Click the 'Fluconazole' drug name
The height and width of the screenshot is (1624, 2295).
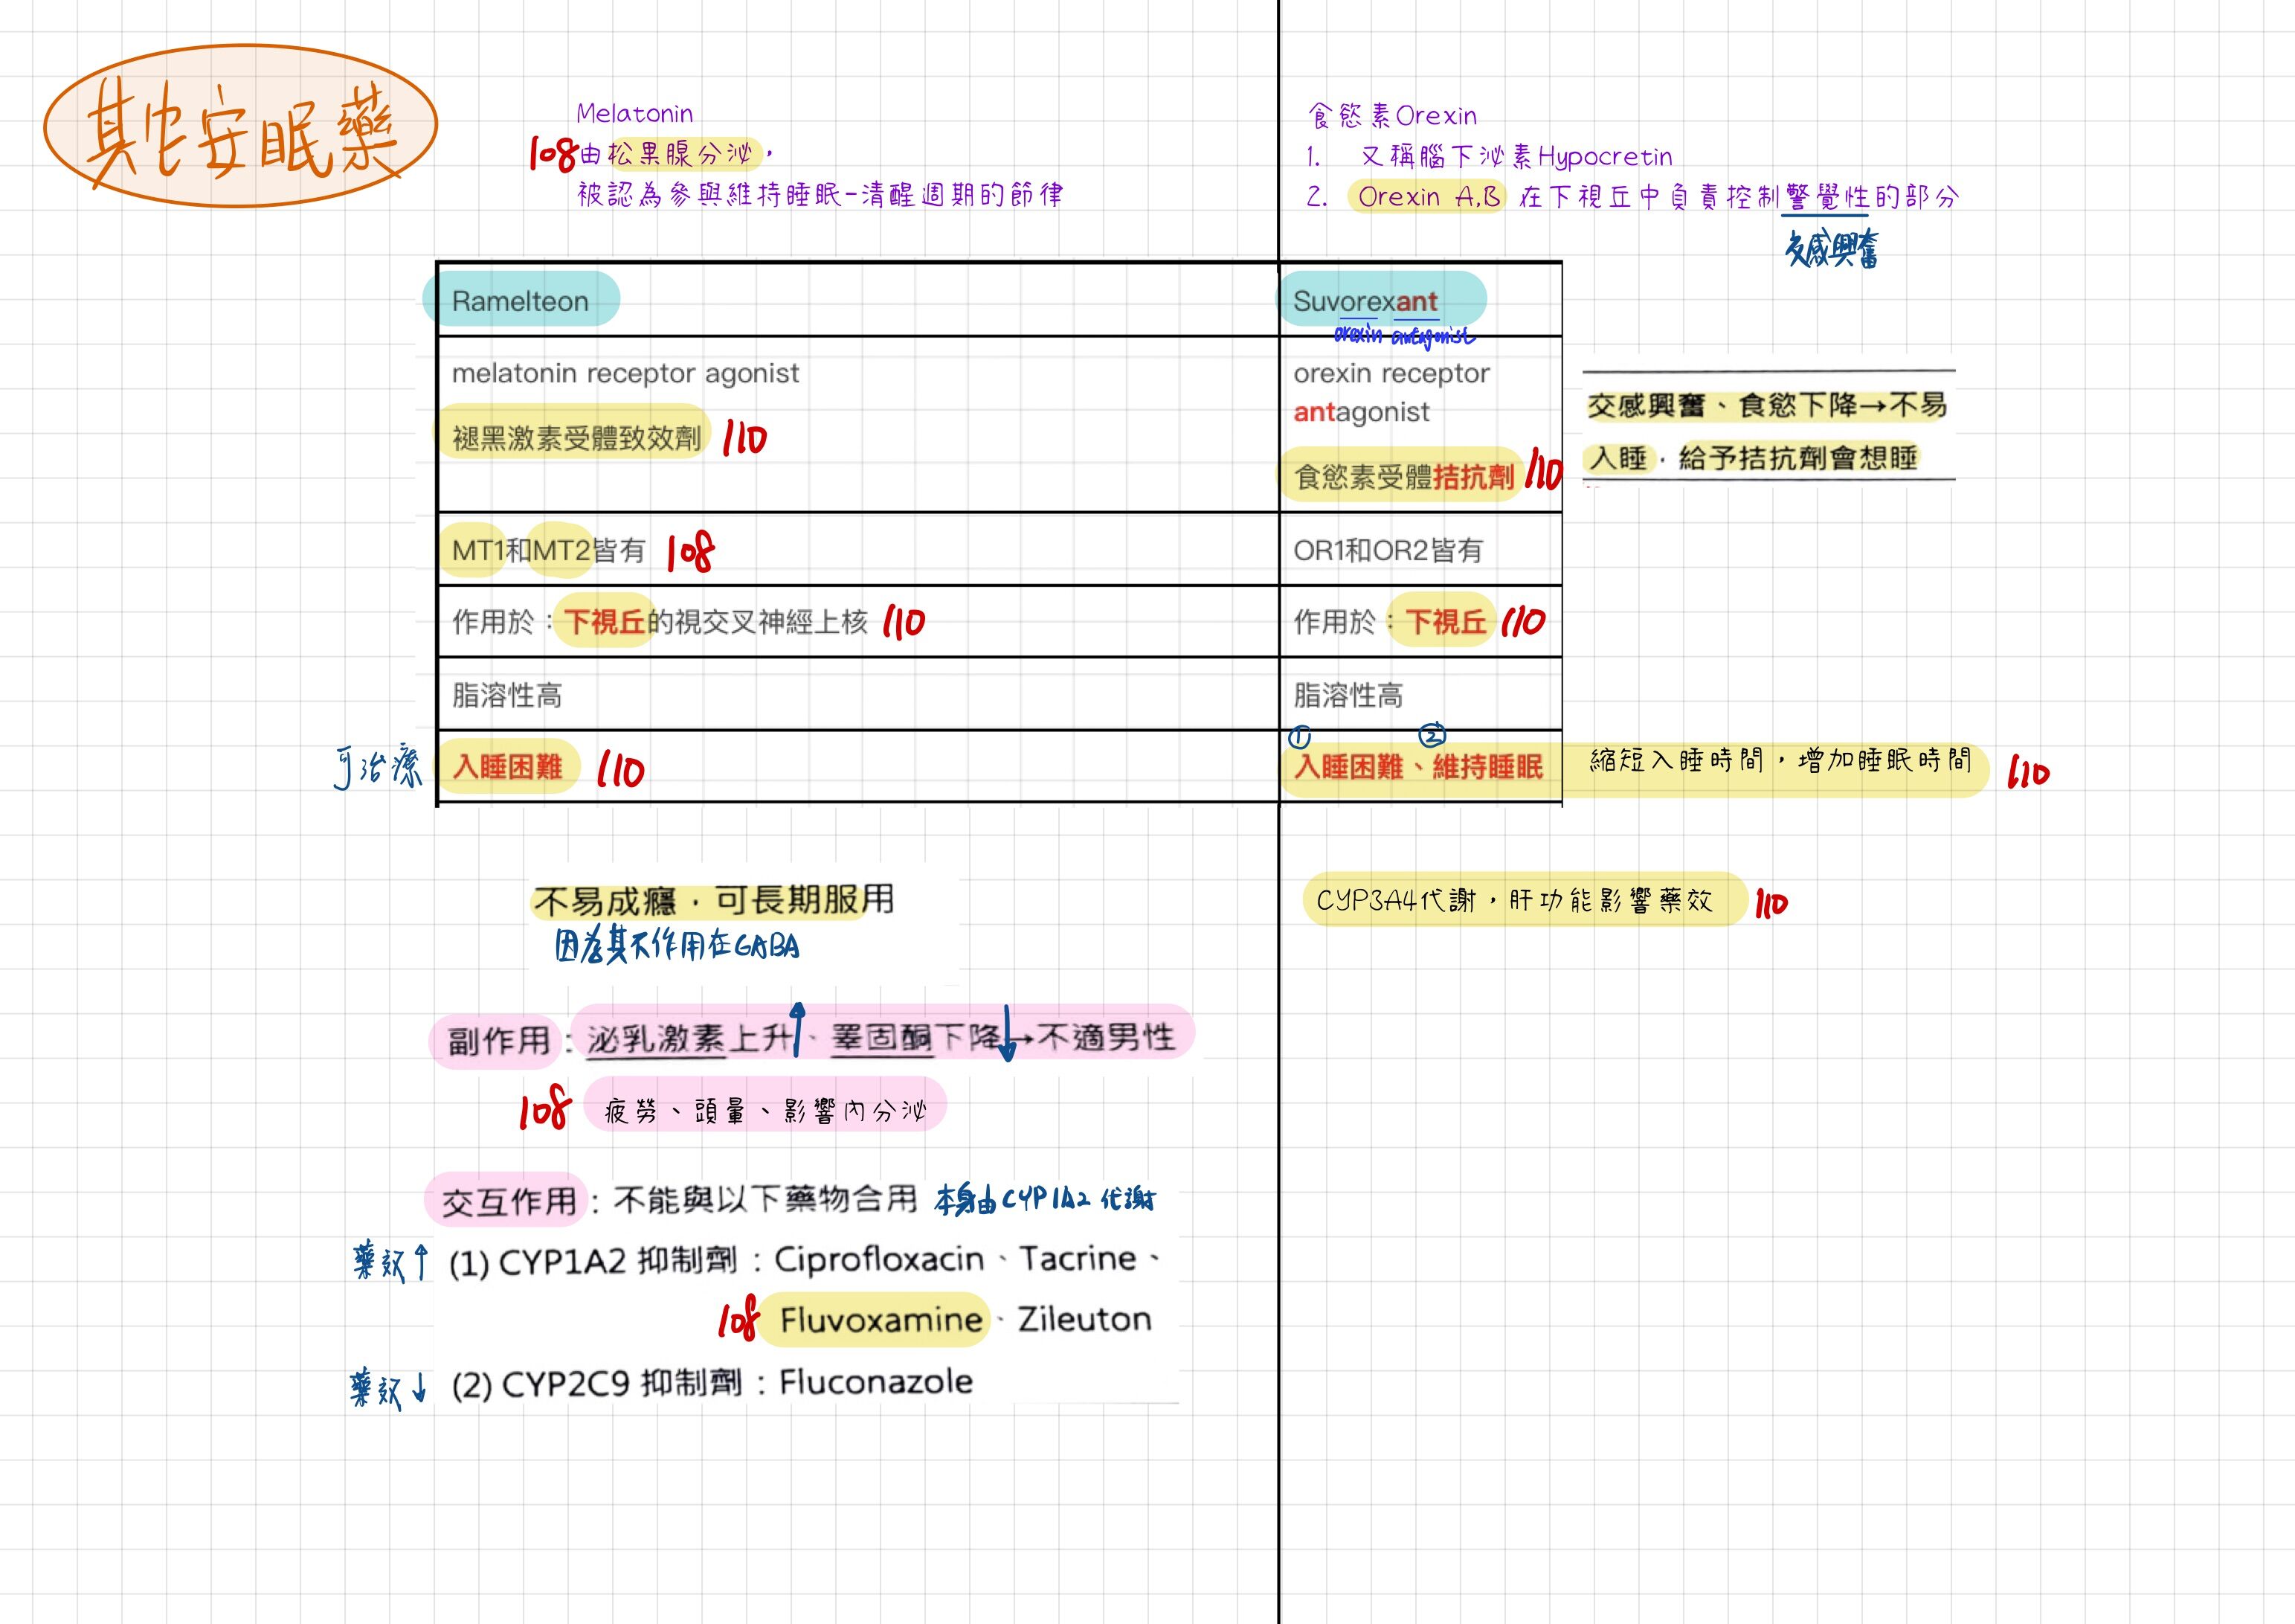point(875,1382)
